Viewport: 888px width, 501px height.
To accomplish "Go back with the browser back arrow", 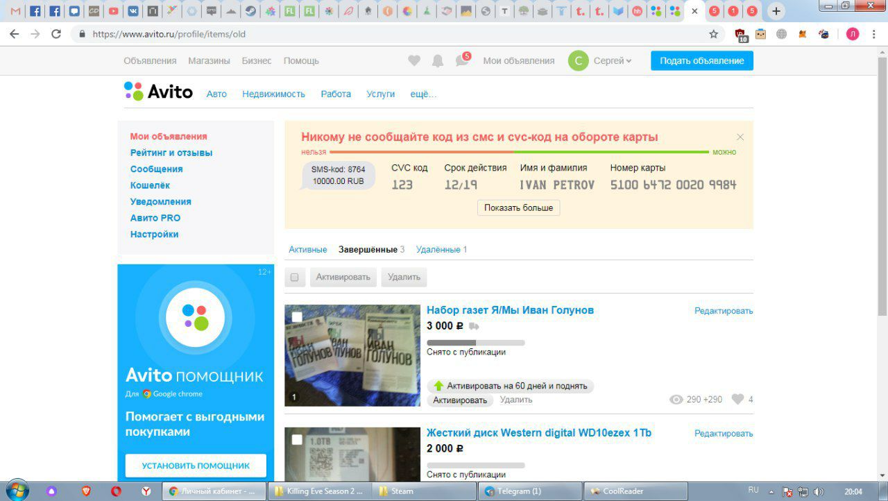I will (15, 34).
